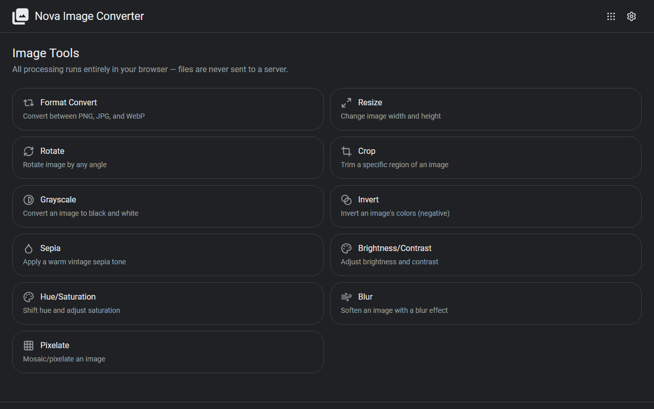Click the Nova Image Converter logo
Viewport: 654px width, 409px height.
tap(20, 16)
